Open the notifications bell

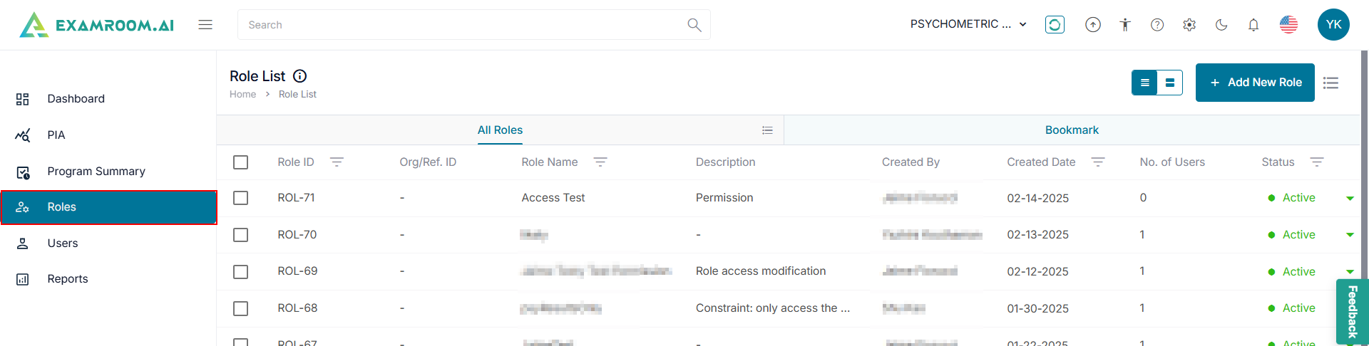click(x=1253, y=25)
